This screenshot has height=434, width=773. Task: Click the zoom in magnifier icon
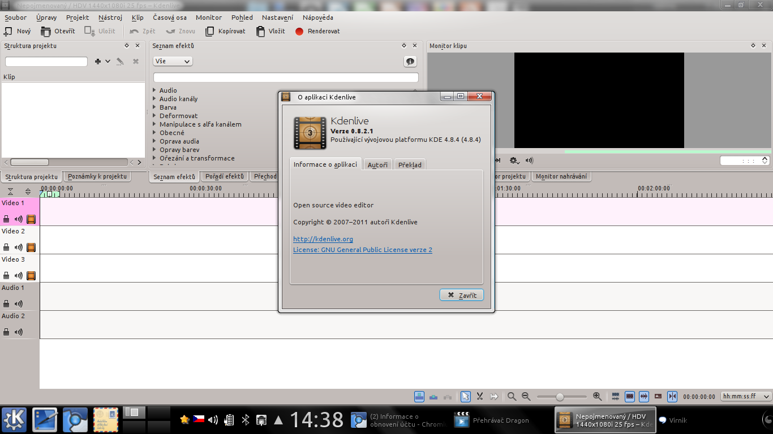(597, 397)
